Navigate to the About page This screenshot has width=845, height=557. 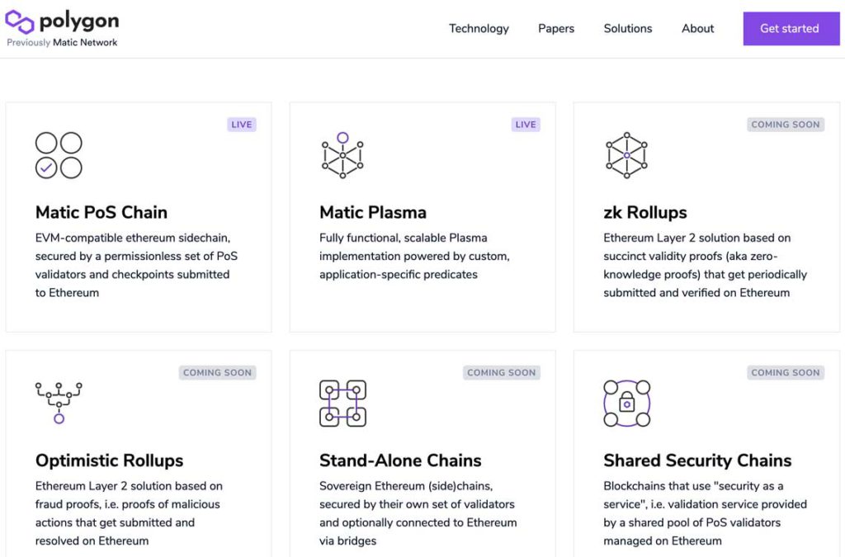696,28
